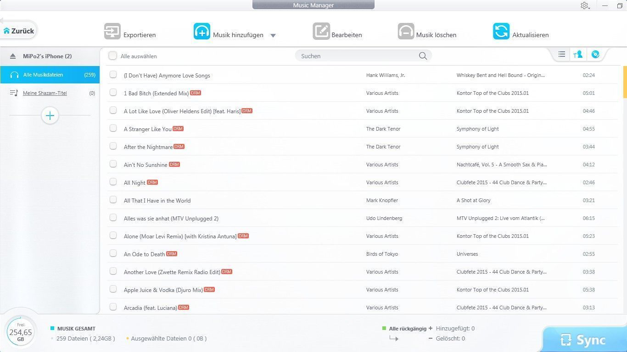Select checkbox for All That I Have in the World
Image resolution: width=627 pixels, height=352 pixels.
[x=113, y=200]
